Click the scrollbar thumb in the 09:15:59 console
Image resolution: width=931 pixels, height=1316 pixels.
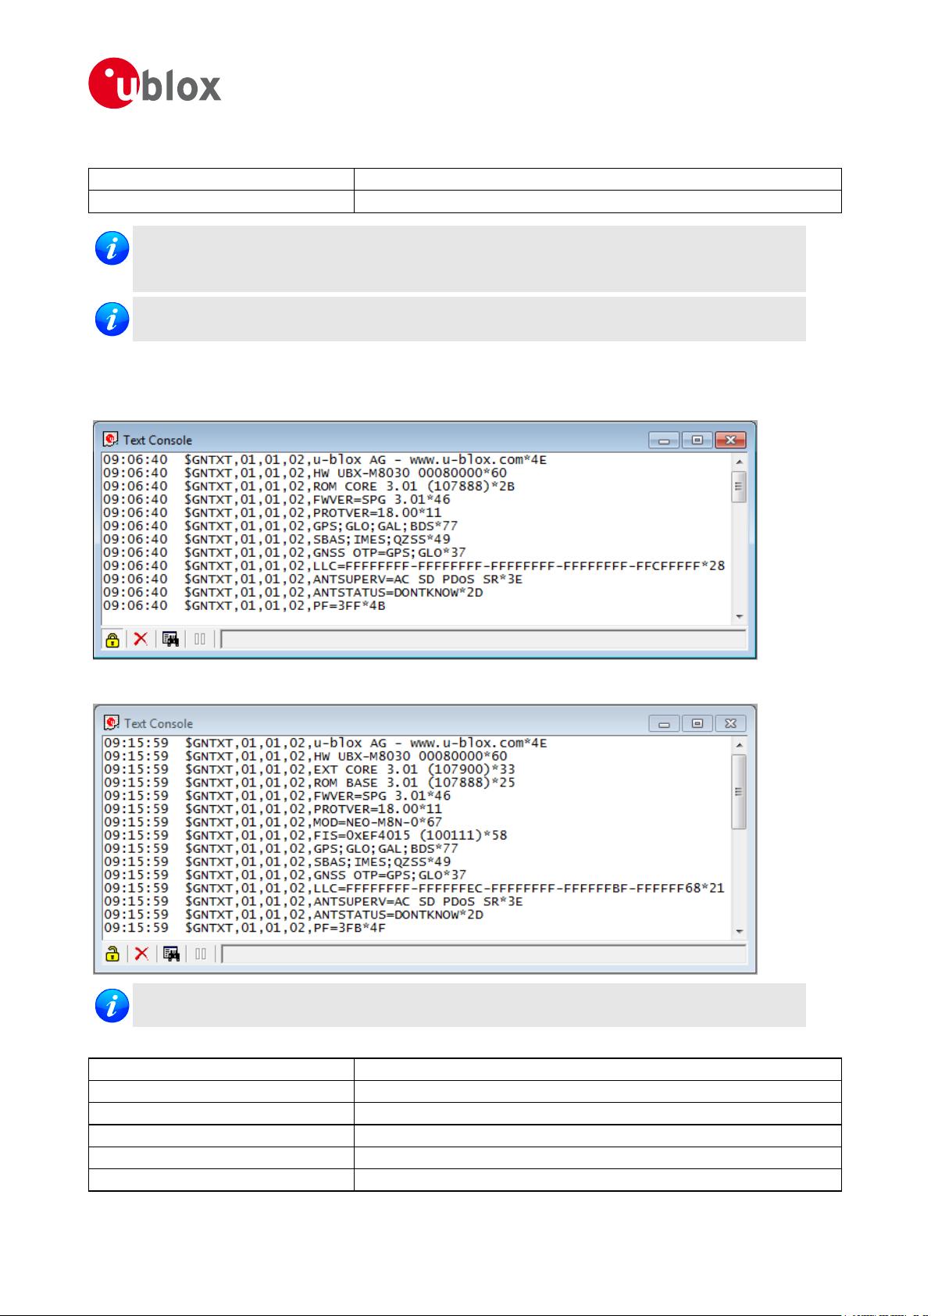739,790
